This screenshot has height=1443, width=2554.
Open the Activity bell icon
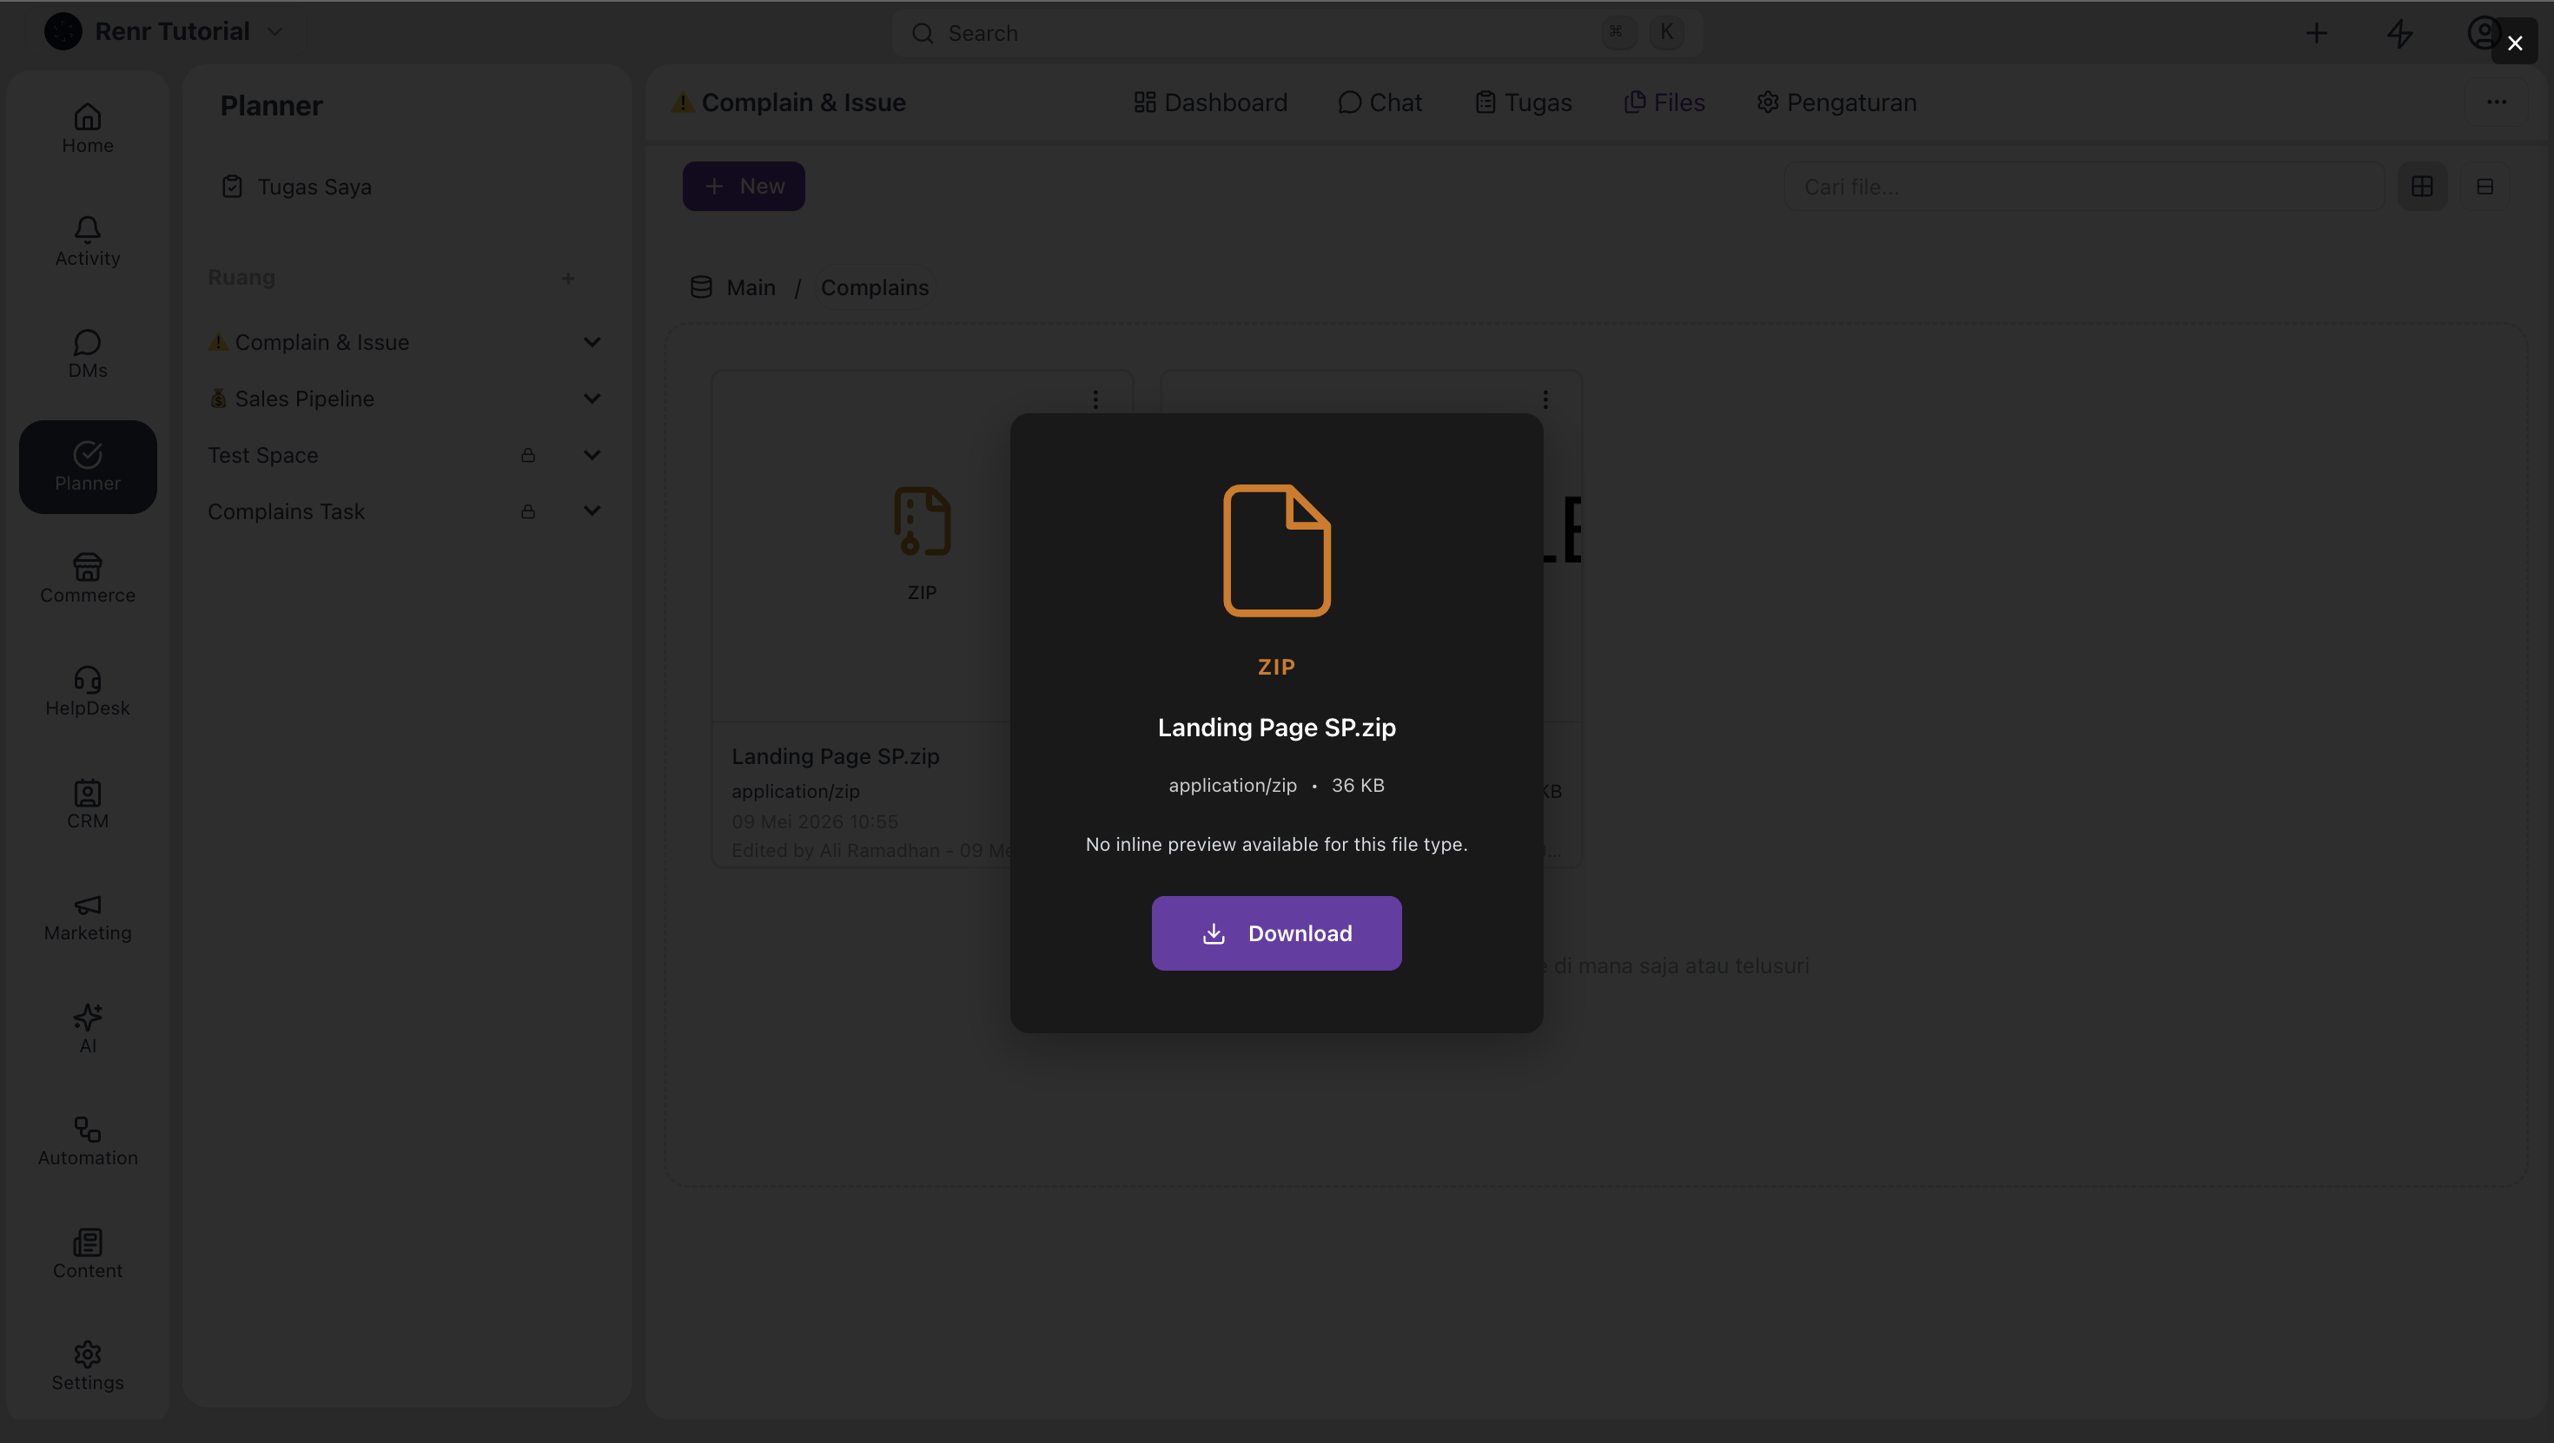click(87, 229)
